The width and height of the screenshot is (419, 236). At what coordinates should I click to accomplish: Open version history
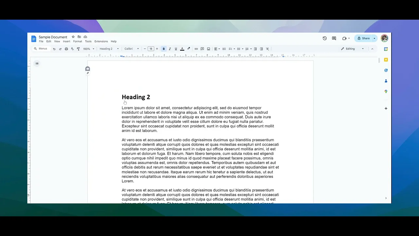click(x=325, y=38)
